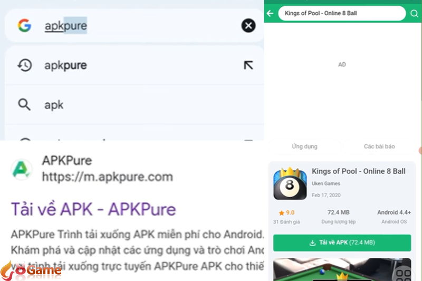
Task: Choose the apk search suggestion
Action: (54, 105)
